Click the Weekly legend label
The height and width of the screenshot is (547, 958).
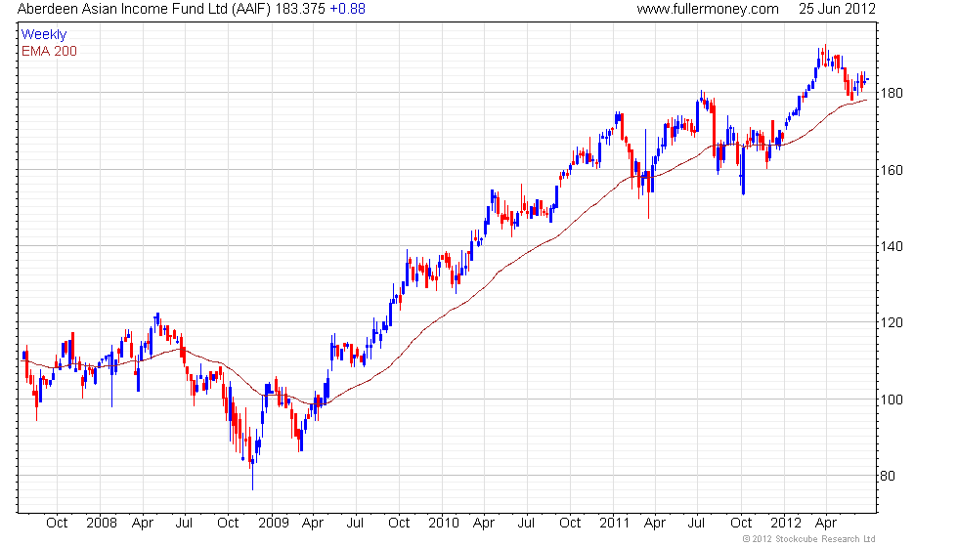[43, 35]
